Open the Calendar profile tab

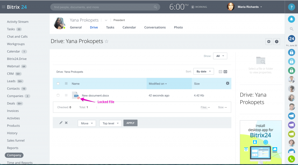point(129,27)
